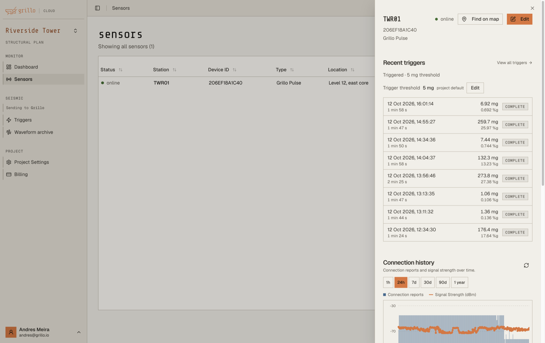This screenshot has height=343, width=545.
Task: Select the 24h time range
Action: coord(401,282)
